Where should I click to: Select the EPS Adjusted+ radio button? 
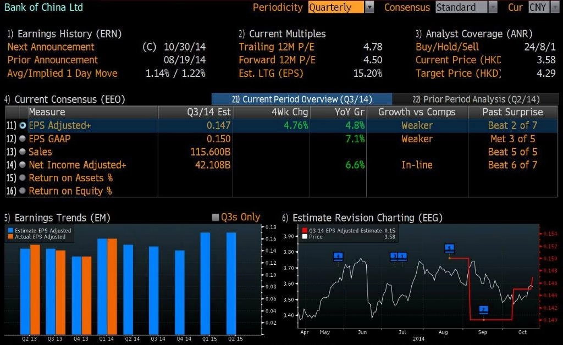click(x=23, y=125)
